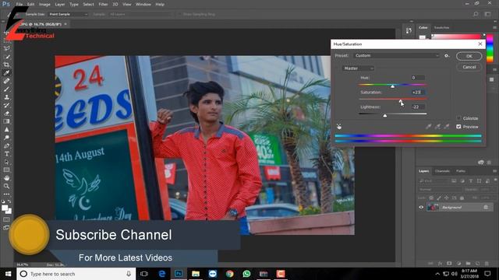Select the Eyedropper tool in toolbar
The width and height of the screenshot is (499, 280).
click(6, 73)
